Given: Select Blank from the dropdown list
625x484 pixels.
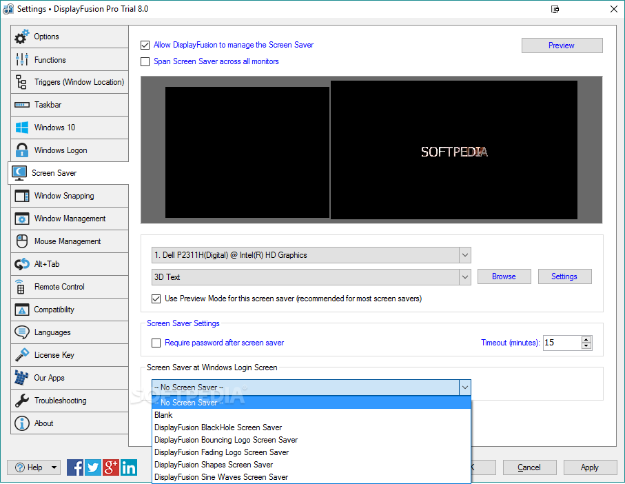Looking at the screenshot, I should coord(311,415).
